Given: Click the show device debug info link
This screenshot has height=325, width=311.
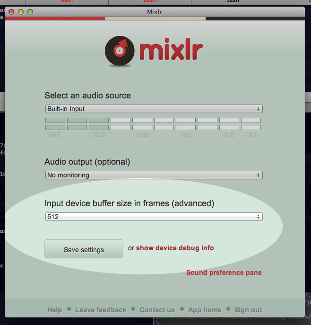Looking at the screenshot, I should [175, 248].
